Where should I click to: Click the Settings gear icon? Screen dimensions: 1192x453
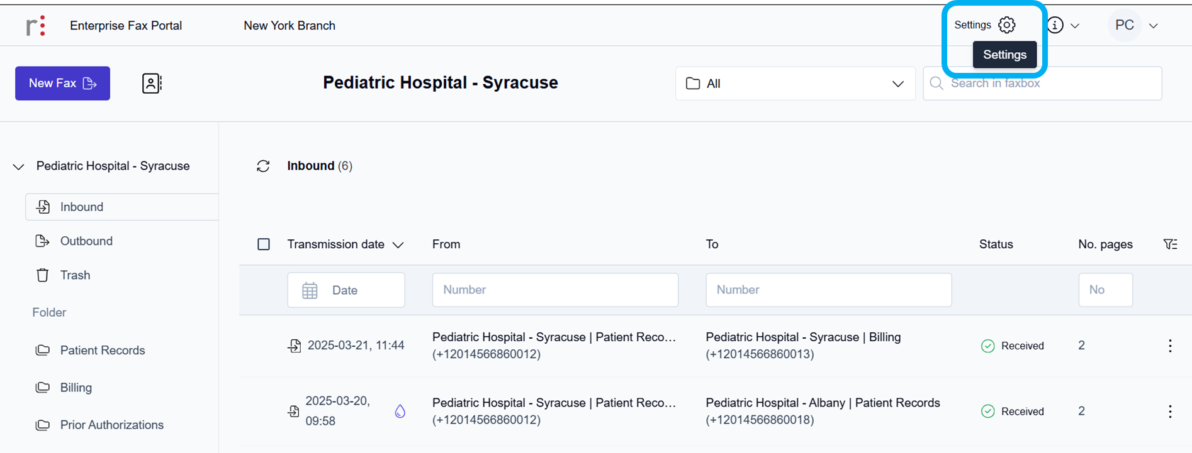pos(1006,25)
